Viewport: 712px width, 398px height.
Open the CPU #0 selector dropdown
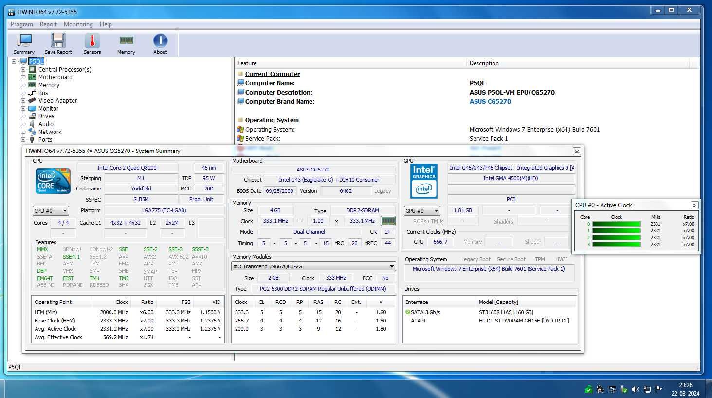pyautogui.click(x=51, y=211)
